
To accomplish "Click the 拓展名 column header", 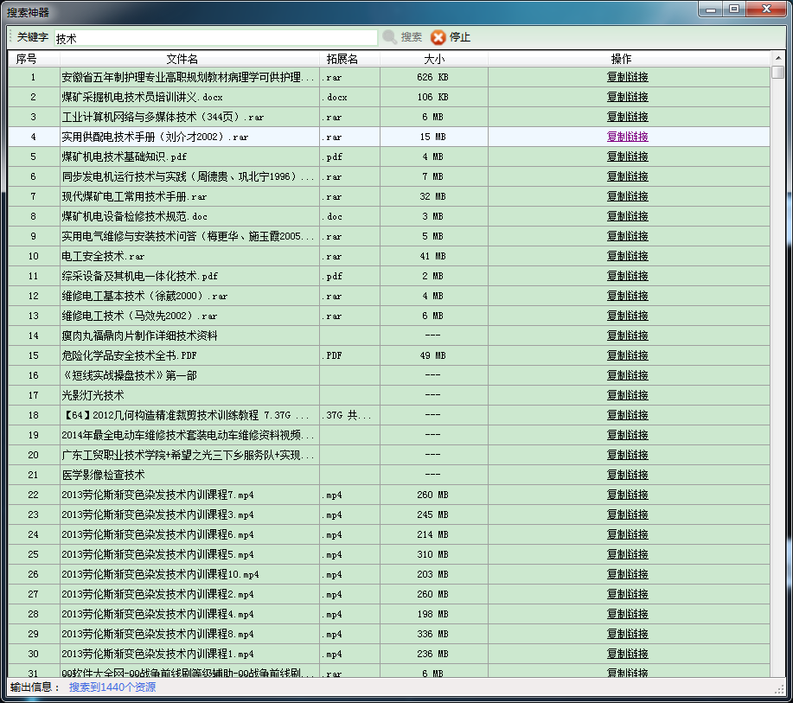I will (x=342, y=59).
